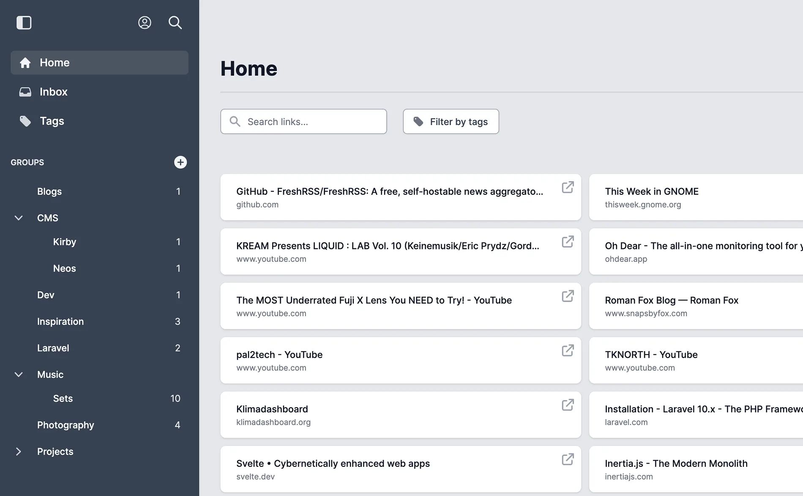The width and height of the screenshot is (803, 496).
Task: Open FreshRSS GitHub link in new tab icon
Action: coord(568,187)
